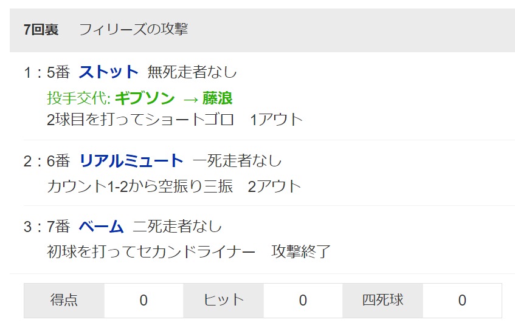Select the ショートゴロ result line
This screenshot has height=328, width=515.
click(x=175, y=120)
